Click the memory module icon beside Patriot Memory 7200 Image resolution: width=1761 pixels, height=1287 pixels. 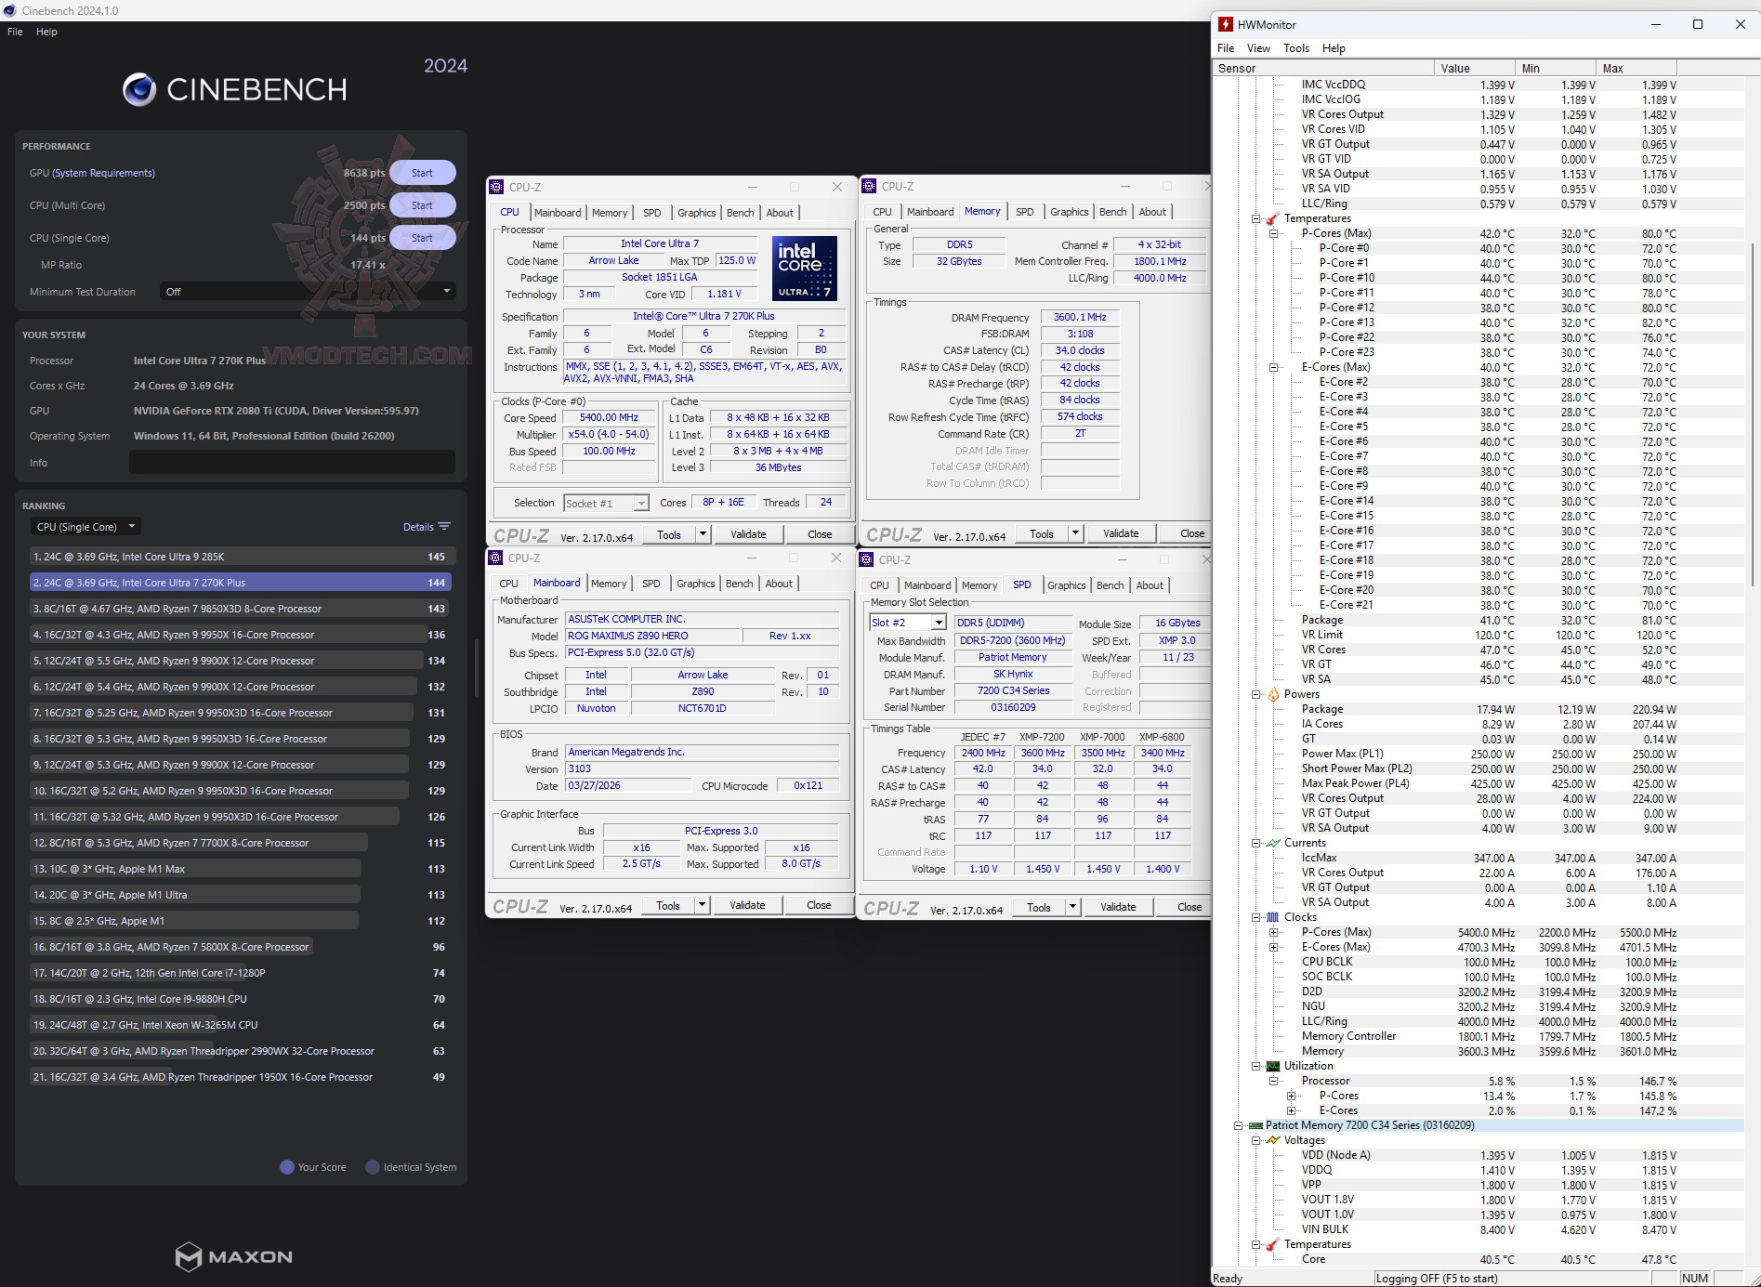point(1255,1125)
